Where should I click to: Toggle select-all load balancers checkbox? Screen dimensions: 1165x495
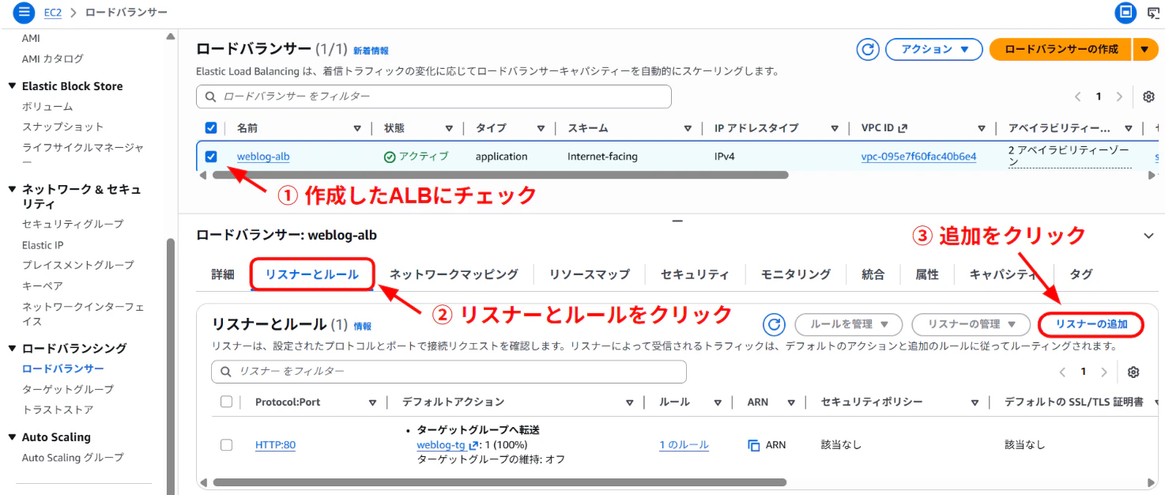pyautogui.click(x=210, y=128)
